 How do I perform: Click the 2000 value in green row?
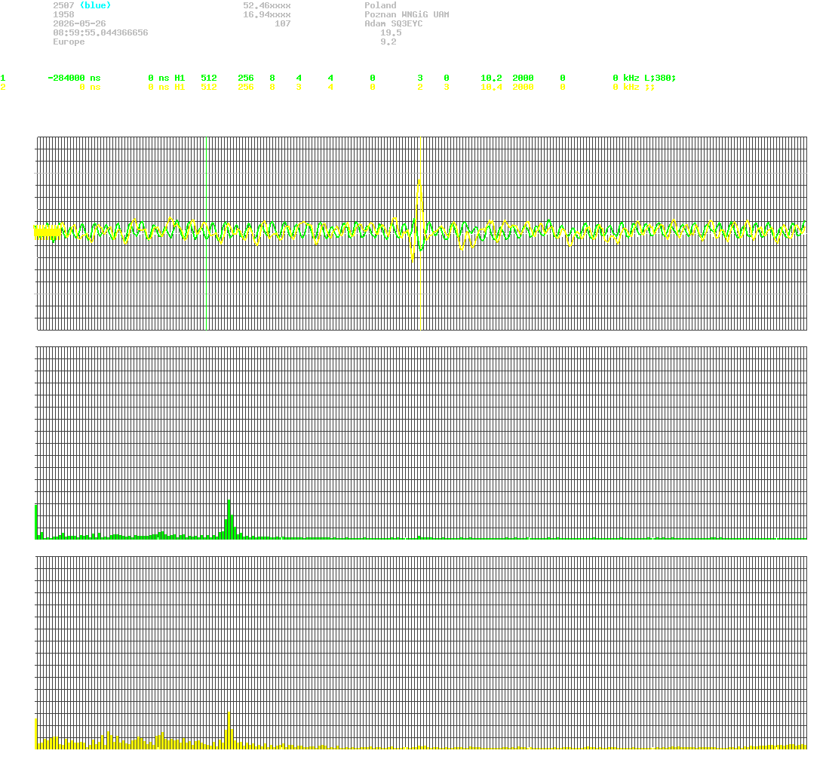pyautogui.click(x=523, y=78)
